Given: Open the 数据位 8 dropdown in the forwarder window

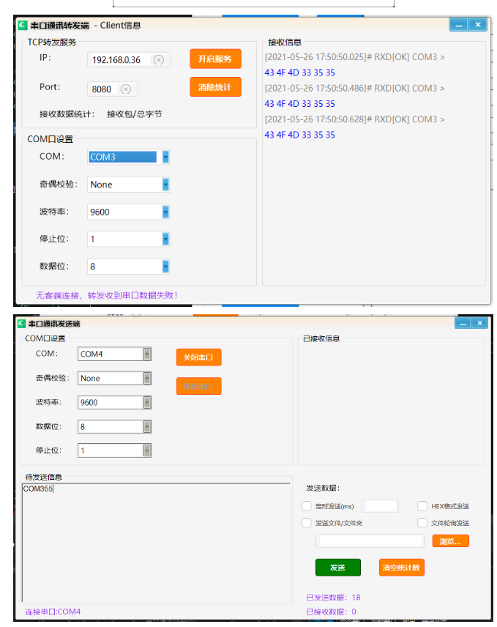Looking at the screenshot, I should (x=166, y=267).
